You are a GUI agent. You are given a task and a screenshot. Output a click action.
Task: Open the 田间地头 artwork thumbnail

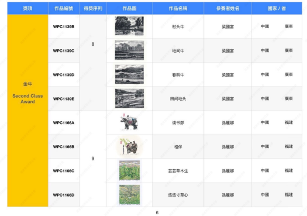[129, 98]
